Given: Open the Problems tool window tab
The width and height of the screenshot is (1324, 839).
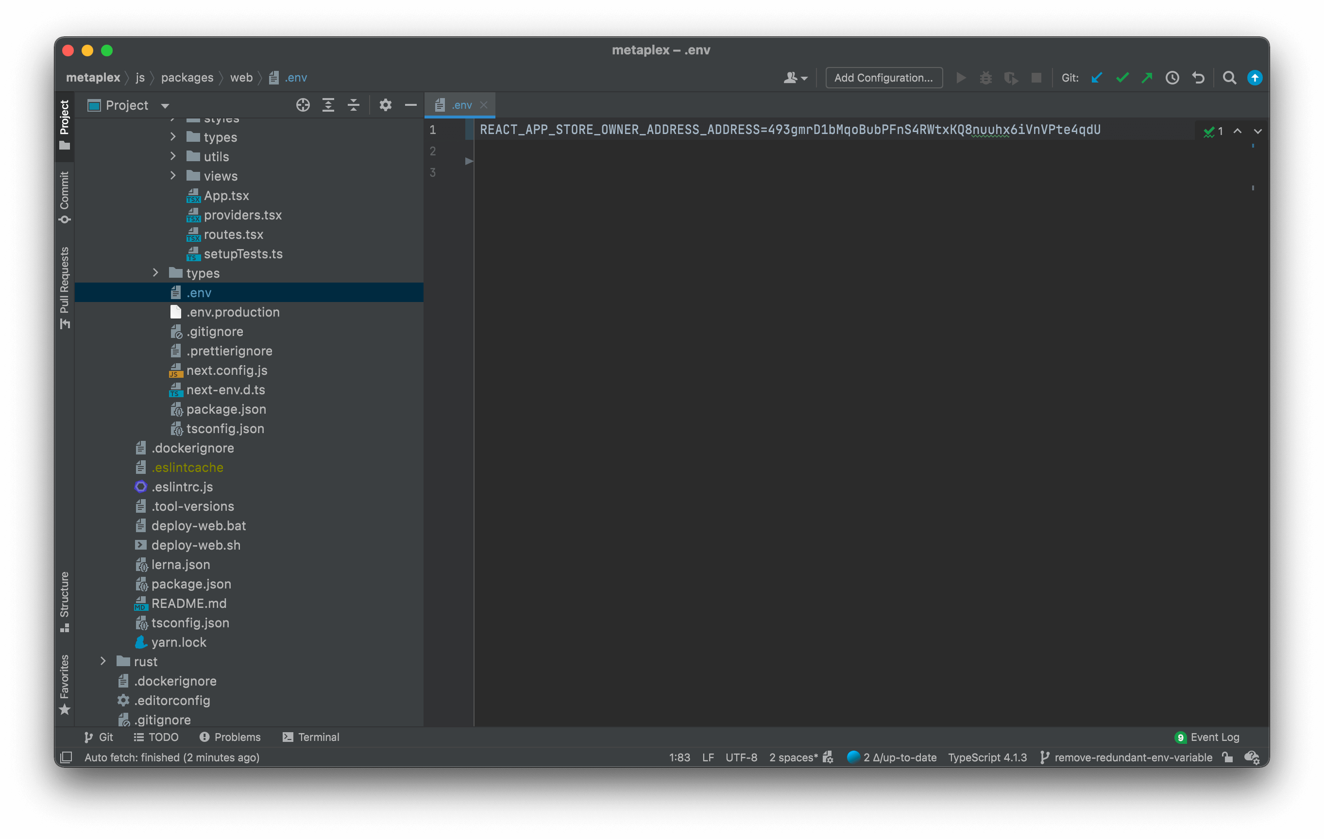Looking at the screenshot, I should pyautogui.click(x=230, y=738).
